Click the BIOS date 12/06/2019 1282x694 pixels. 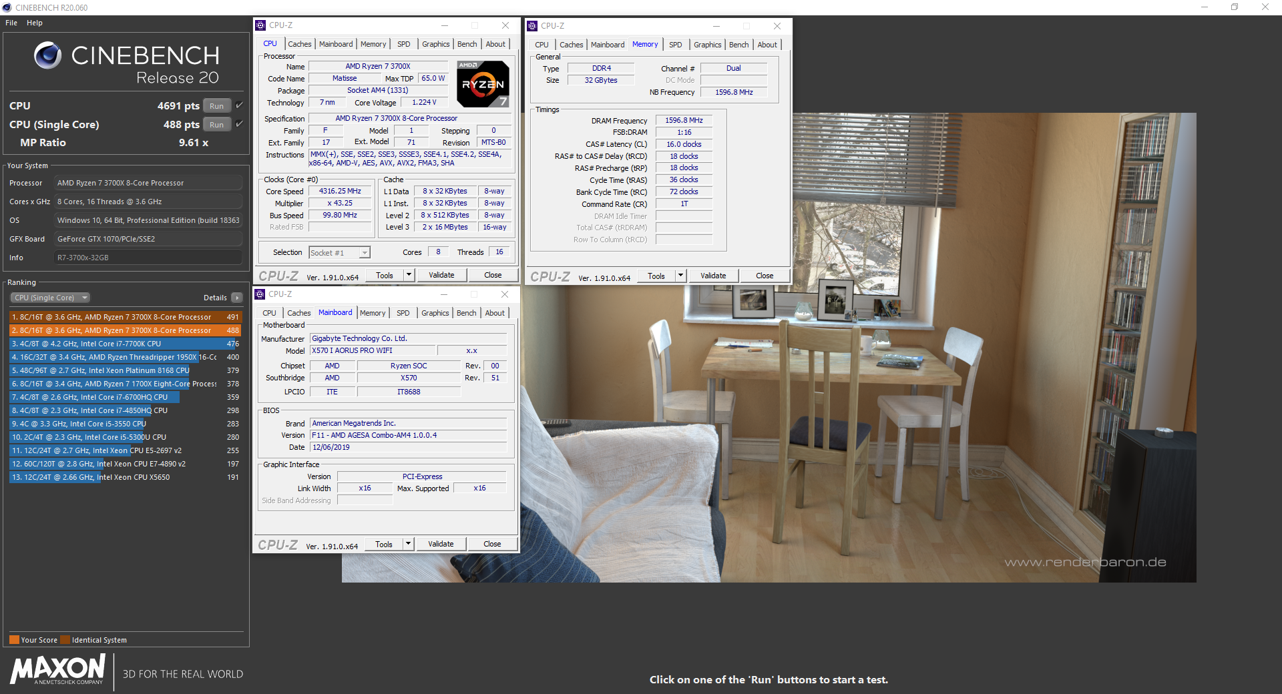[408, 447]
